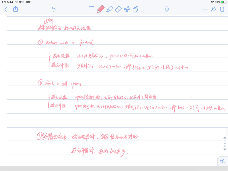228x171 pixels.
Task: Pick the Scissors selection tool
Action: (127, 9)
